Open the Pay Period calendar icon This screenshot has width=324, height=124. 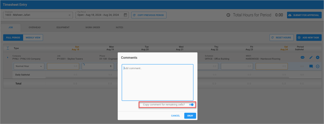(x=125, y=15)
